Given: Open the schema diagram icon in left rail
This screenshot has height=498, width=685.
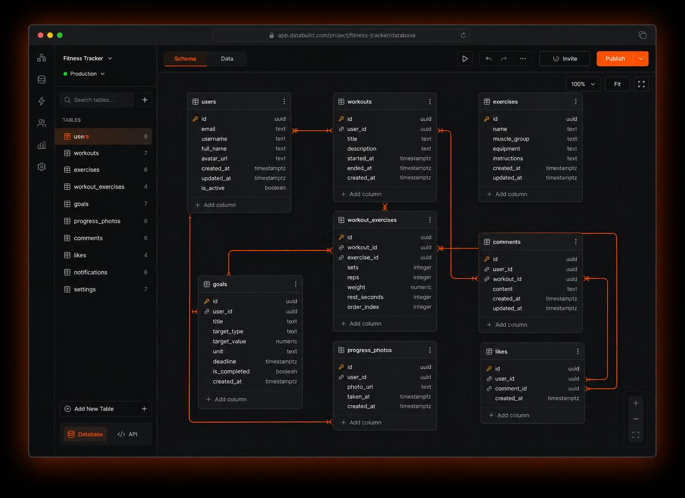Looking at the screenshot, I should (x=42, y=58).
